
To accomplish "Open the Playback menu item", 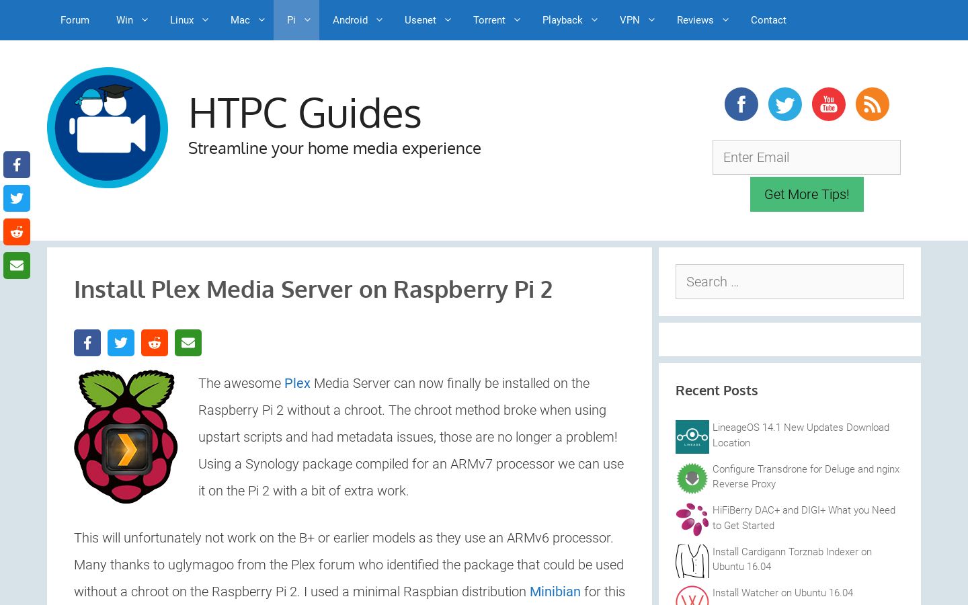I will coord(562,20).
